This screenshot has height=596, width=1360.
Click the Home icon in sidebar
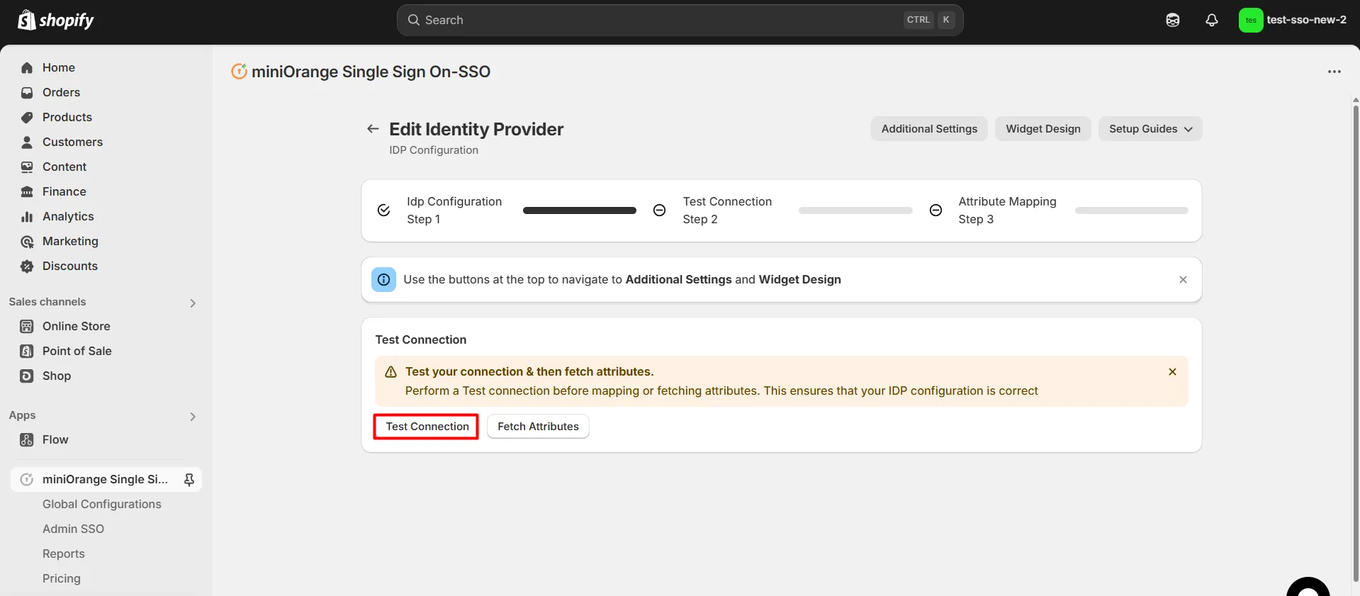27,68
